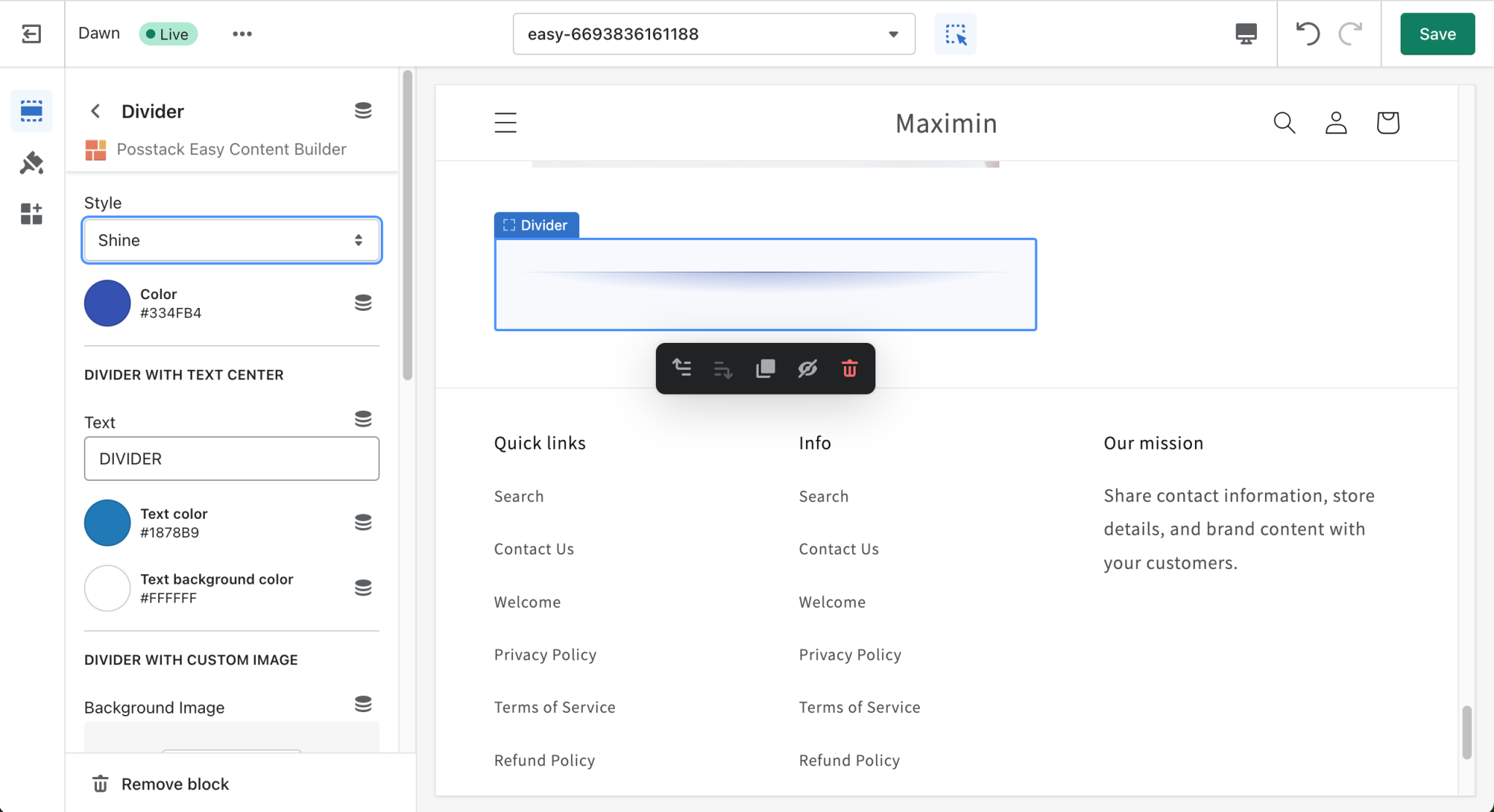
Task: Redo the last change
Action: click(1351, 34)
